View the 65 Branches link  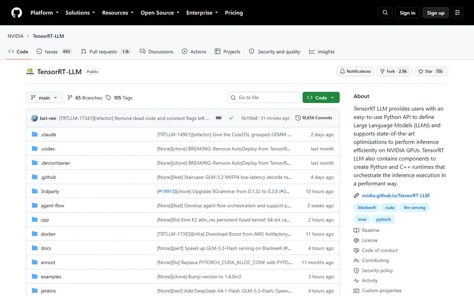[84, 98]
